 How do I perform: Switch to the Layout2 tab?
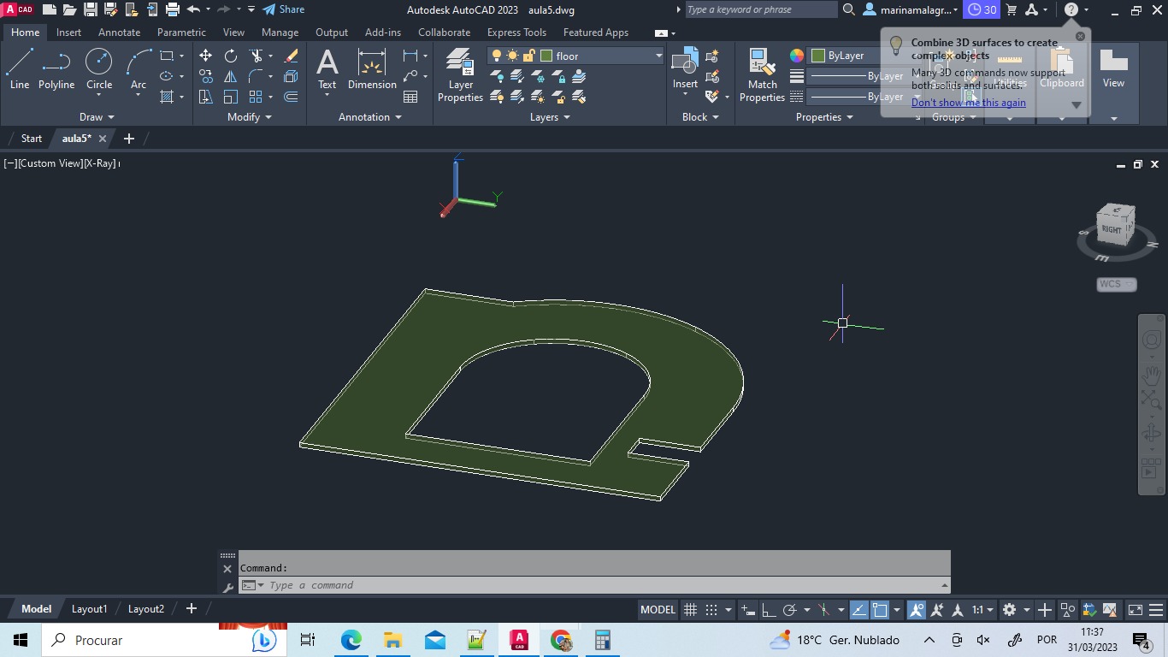(x=145, y=609)
